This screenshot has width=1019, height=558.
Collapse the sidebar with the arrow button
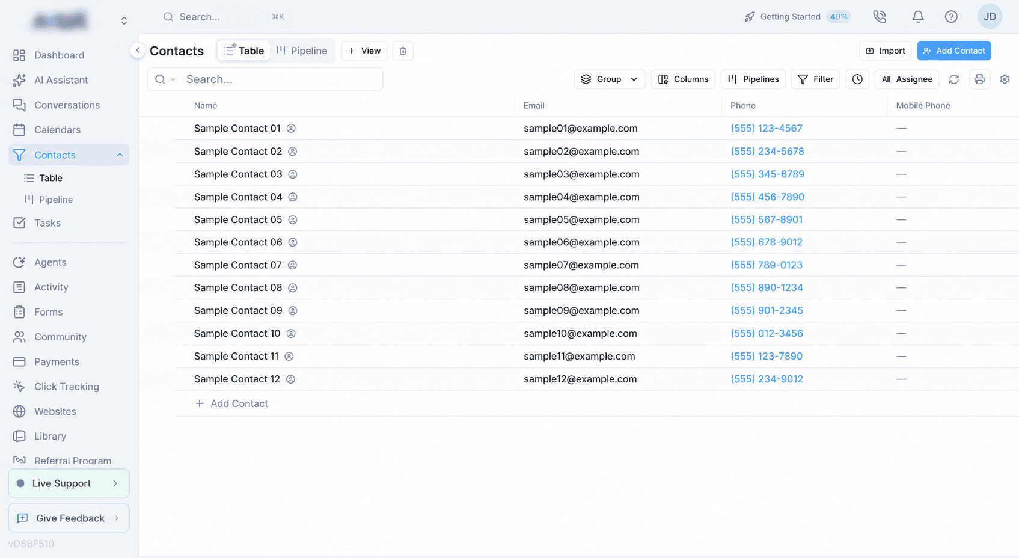[x=138, y=51]
